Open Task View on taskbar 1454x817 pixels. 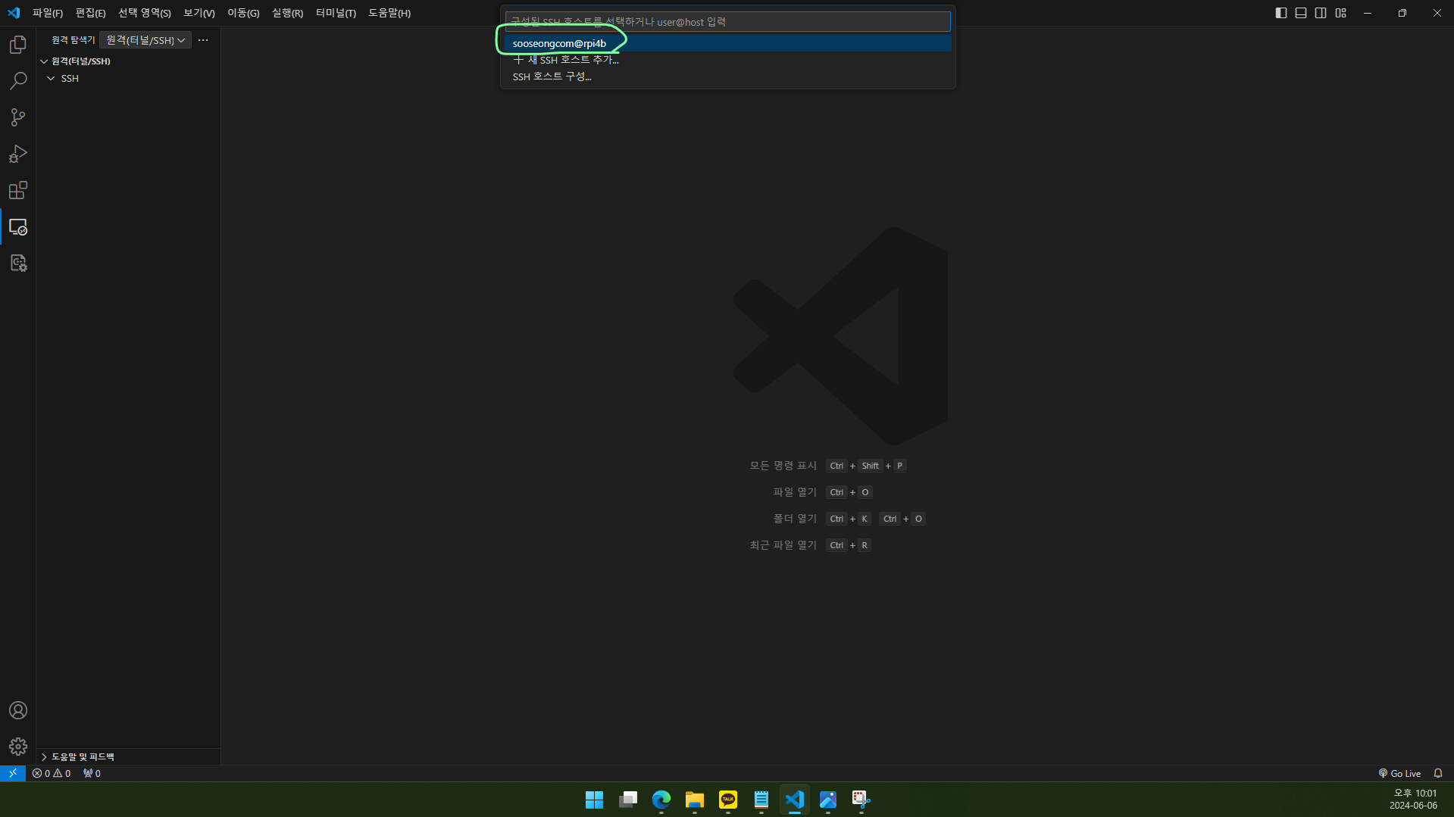(x=628, y=800)
